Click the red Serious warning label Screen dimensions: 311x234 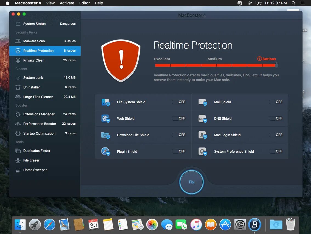(x=267, y=59)
